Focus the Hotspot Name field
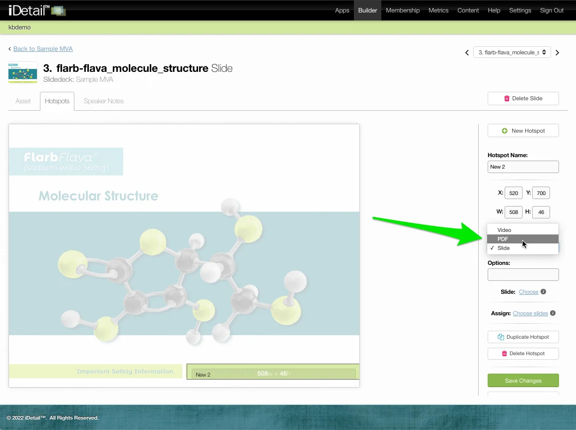 click(523, 167)
